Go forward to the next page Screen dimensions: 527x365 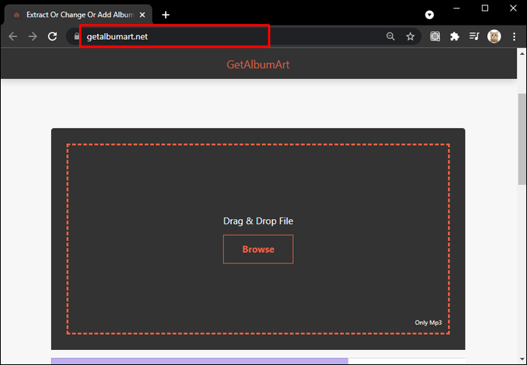(x=32, y=36)
